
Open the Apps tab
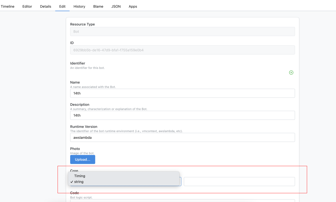tap(133, 6)
